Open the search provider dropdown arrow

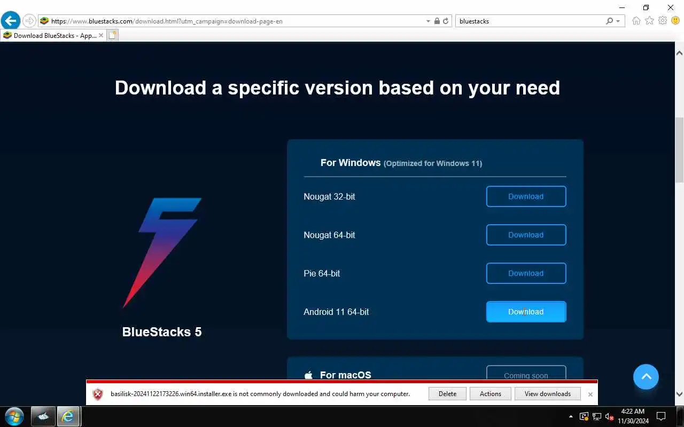[x=618, y=21]
